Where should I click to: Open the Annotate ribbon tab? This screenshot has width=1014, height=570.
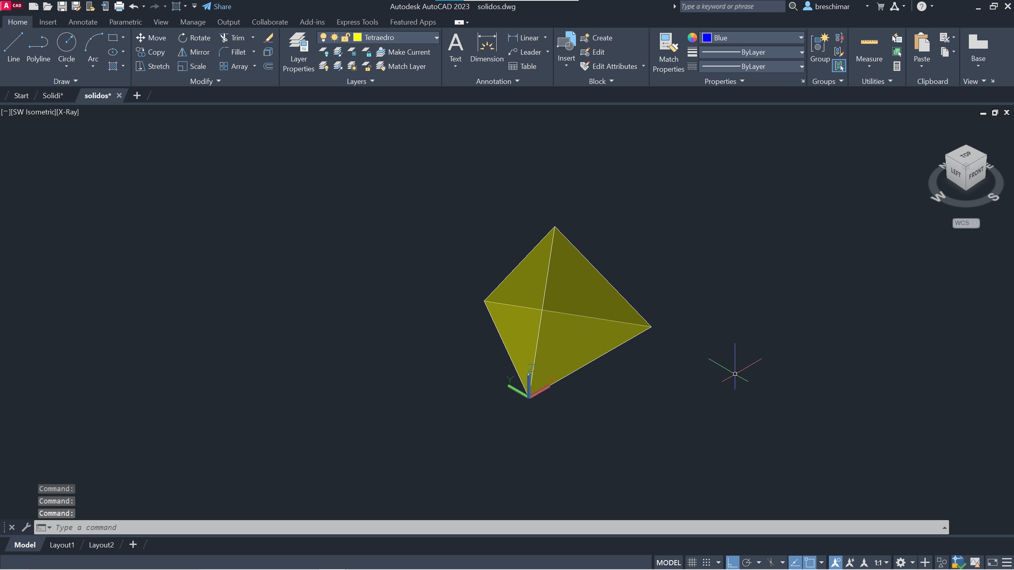(x=83, y=22)
